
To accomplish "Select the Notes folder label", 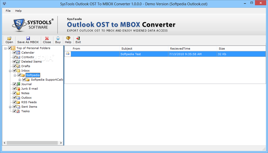I will point(25,93).
